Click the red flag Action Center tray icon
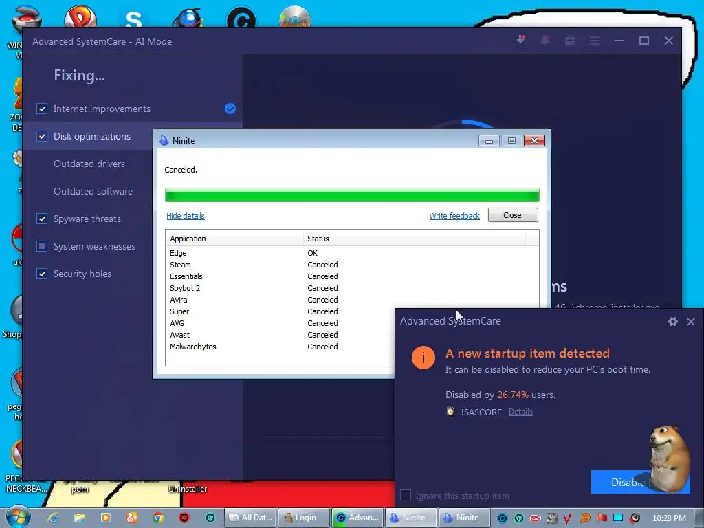The image size is (704, 528). coord(602,518)
